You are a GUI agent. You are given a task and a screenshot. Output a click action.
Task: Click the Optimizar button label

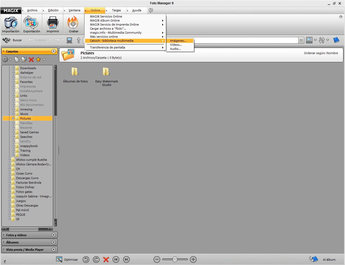71,260
